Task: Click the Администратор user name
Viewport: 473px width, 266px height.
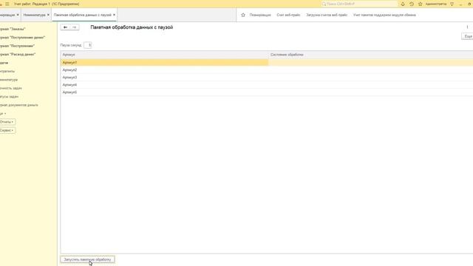Action: 436,4
